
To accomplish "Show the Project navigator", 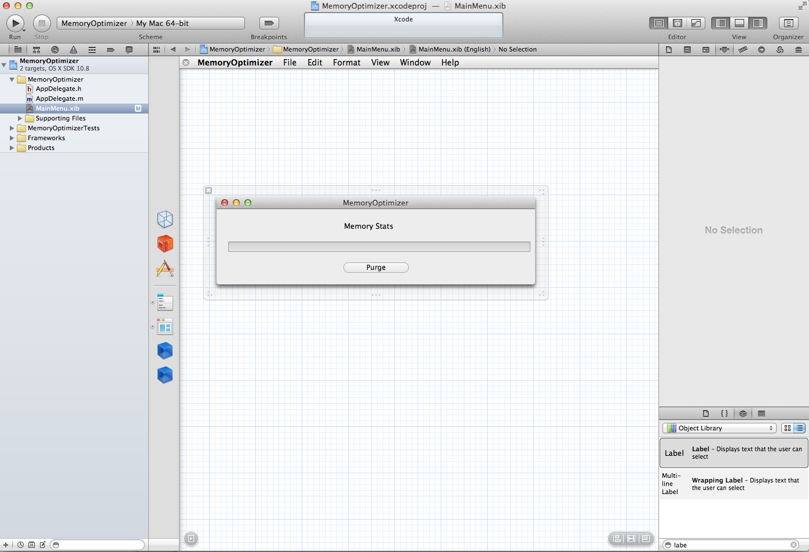I will tap(18, 50).
